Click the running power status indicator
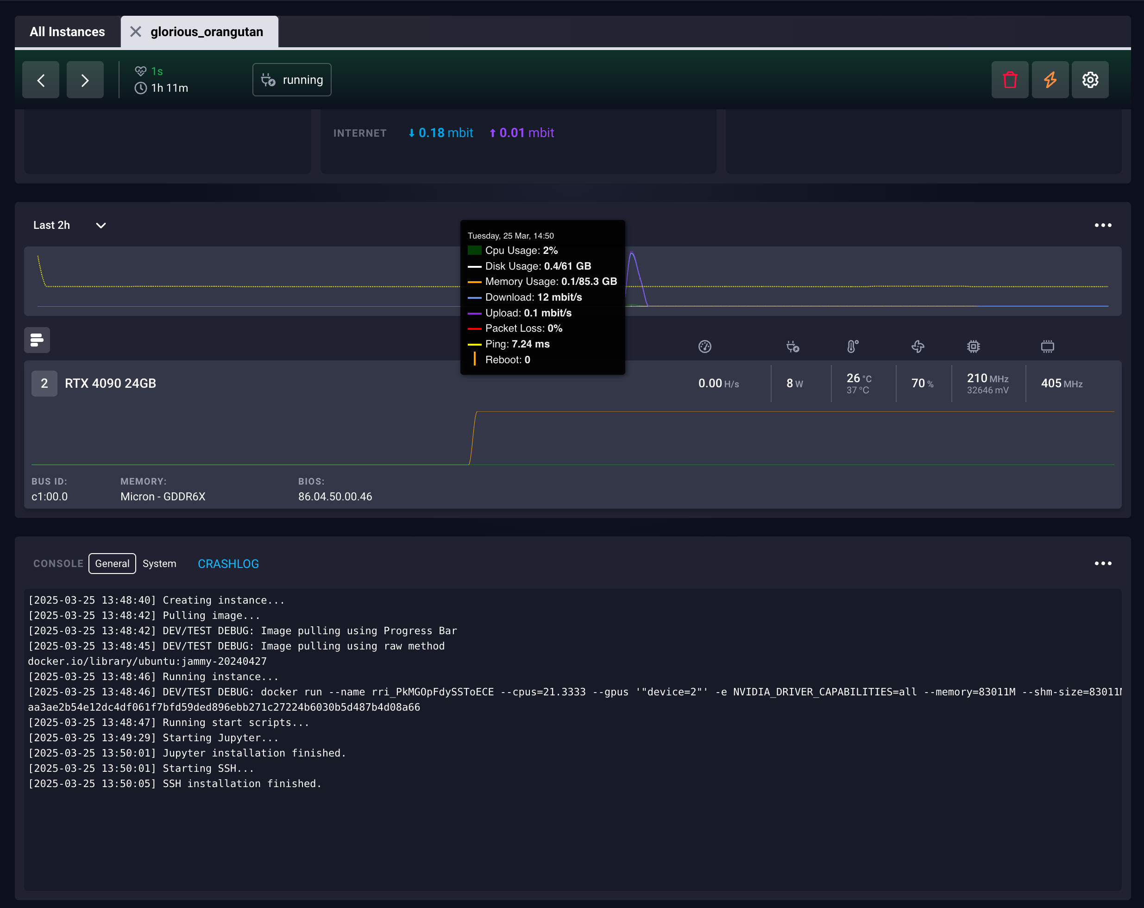 pos(292,80)
